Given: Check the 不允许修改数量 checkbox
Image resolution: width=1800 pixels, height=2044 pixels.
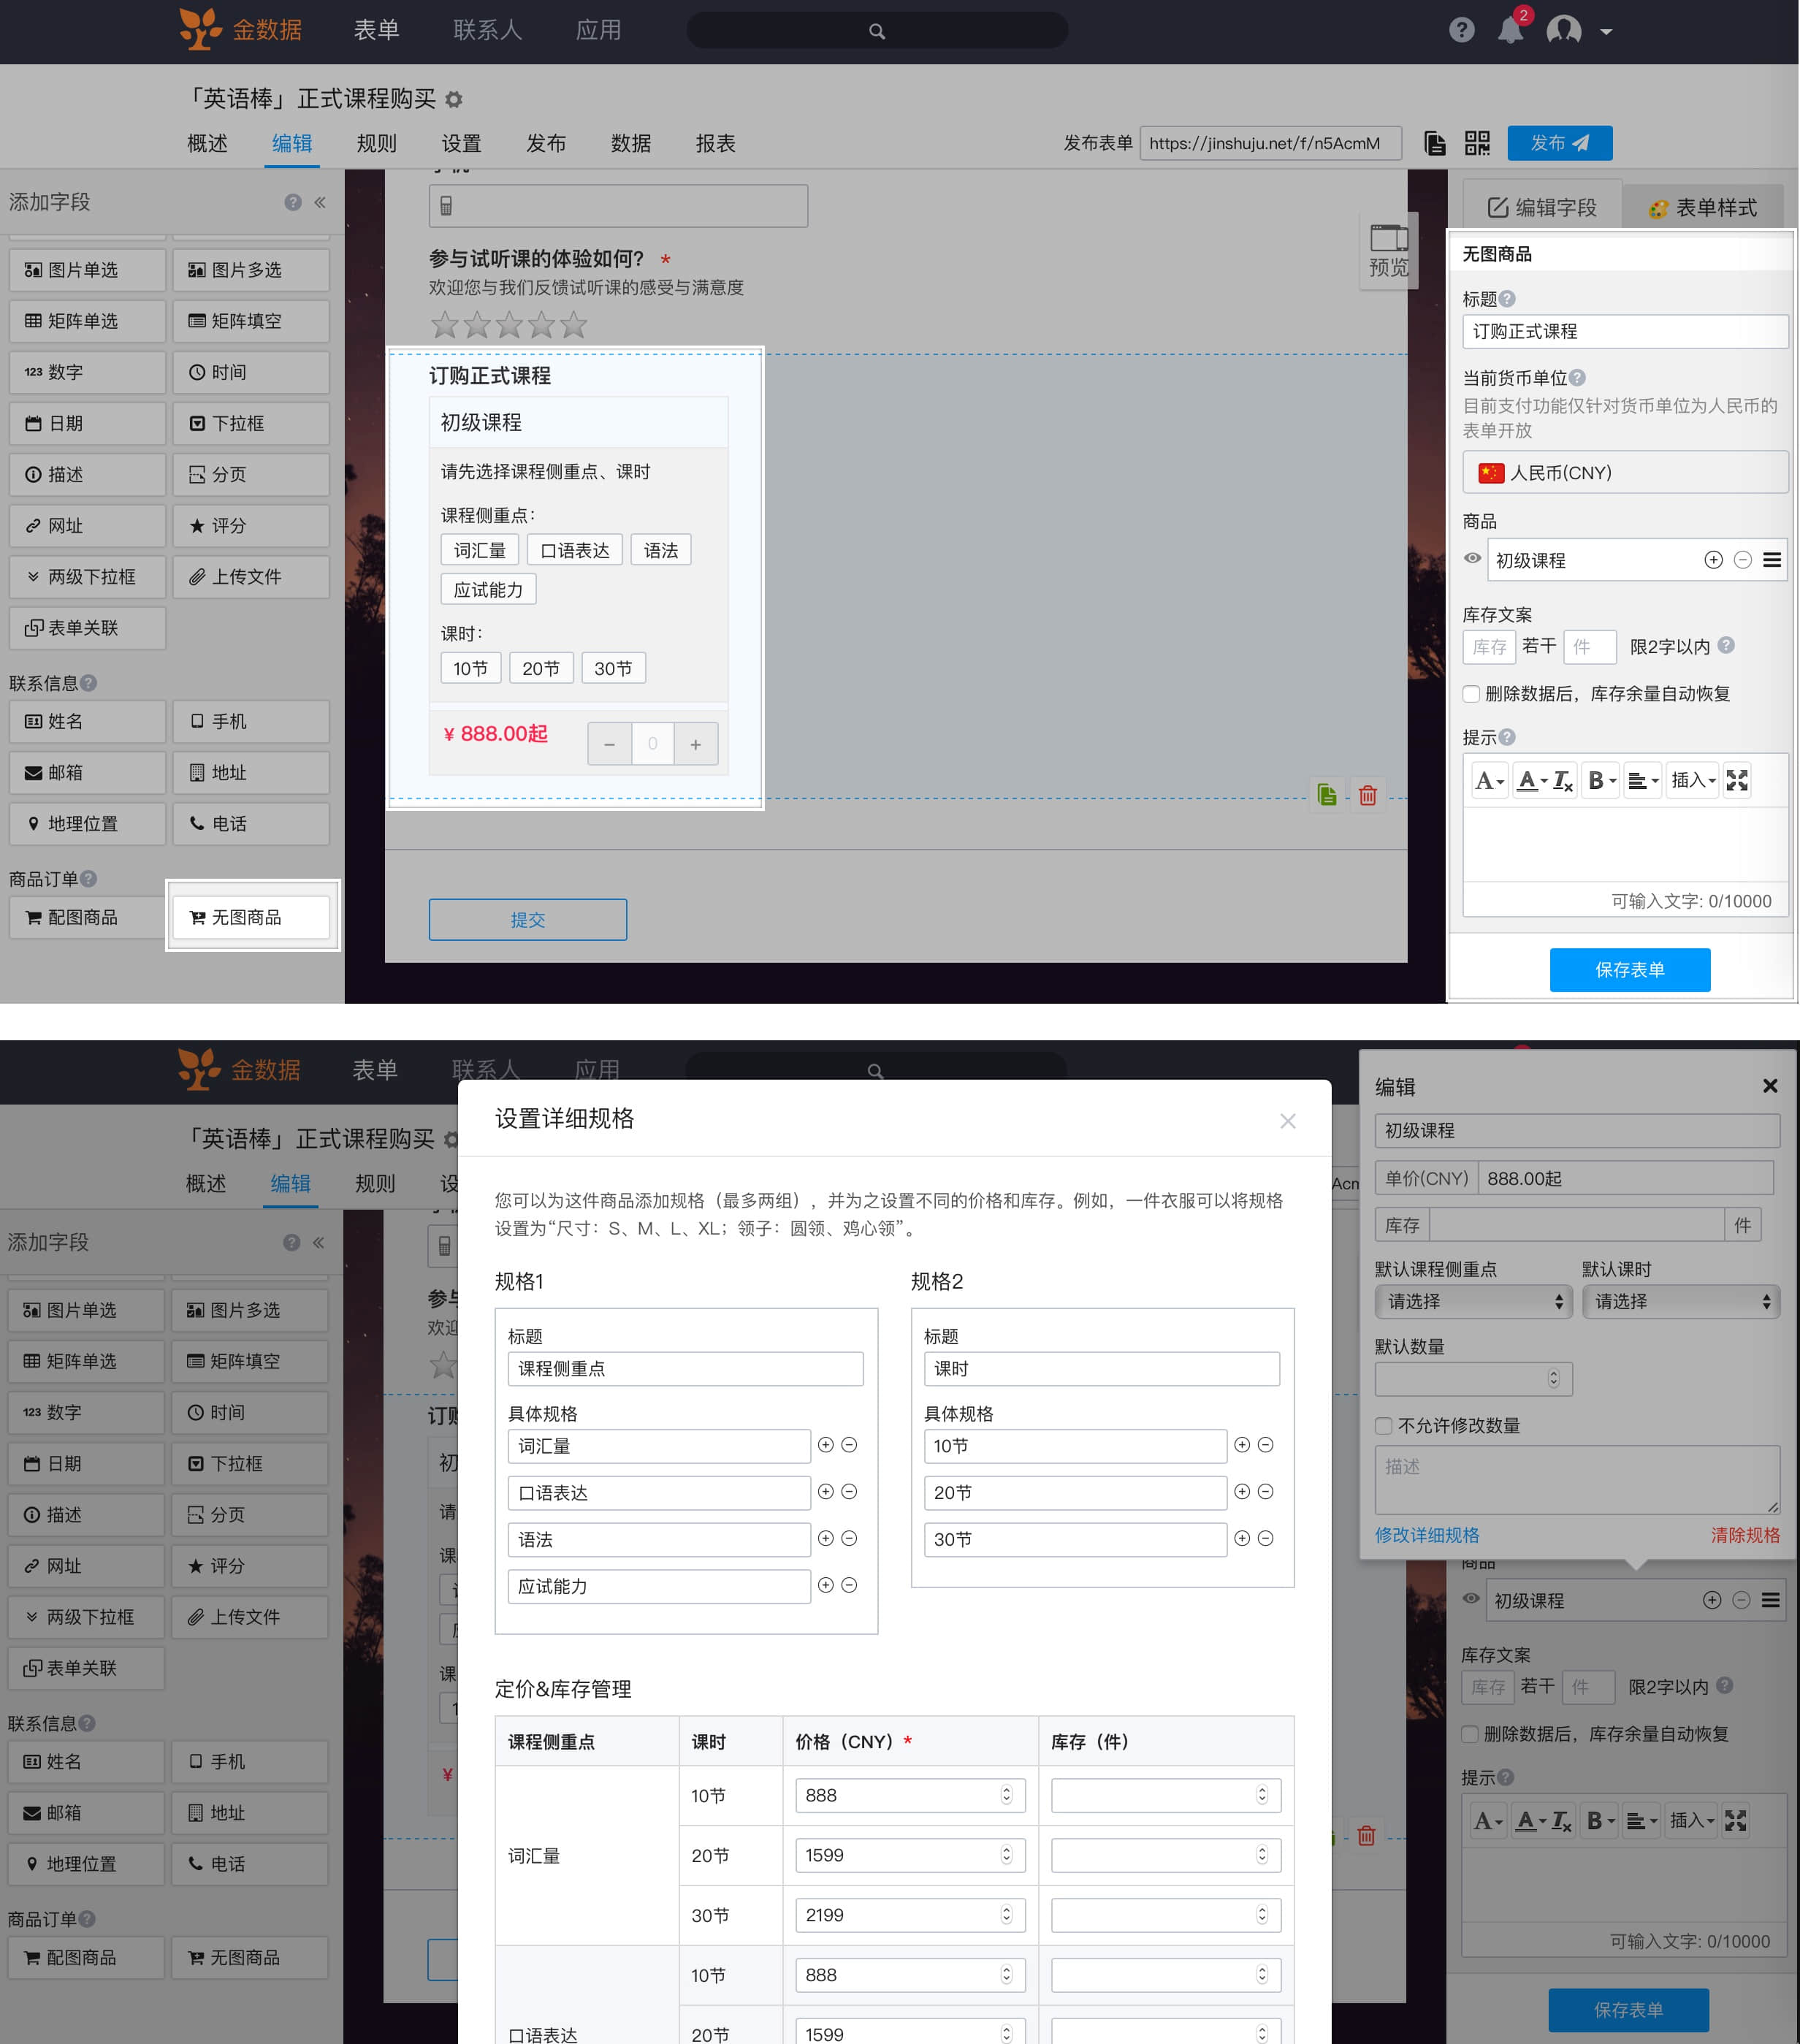Looking at the screenshot, I should (x=1384, y=1426).
